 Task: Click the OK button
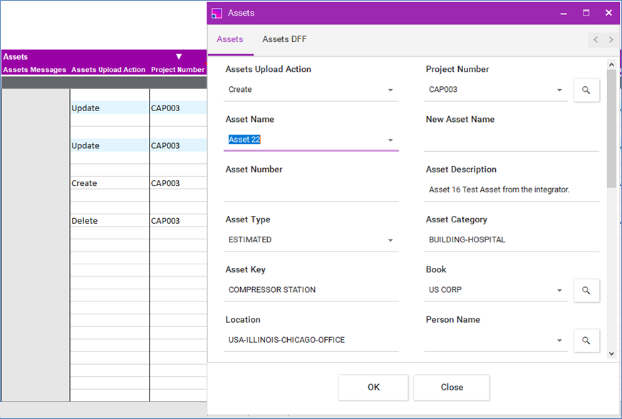click(x=373, y=387)
